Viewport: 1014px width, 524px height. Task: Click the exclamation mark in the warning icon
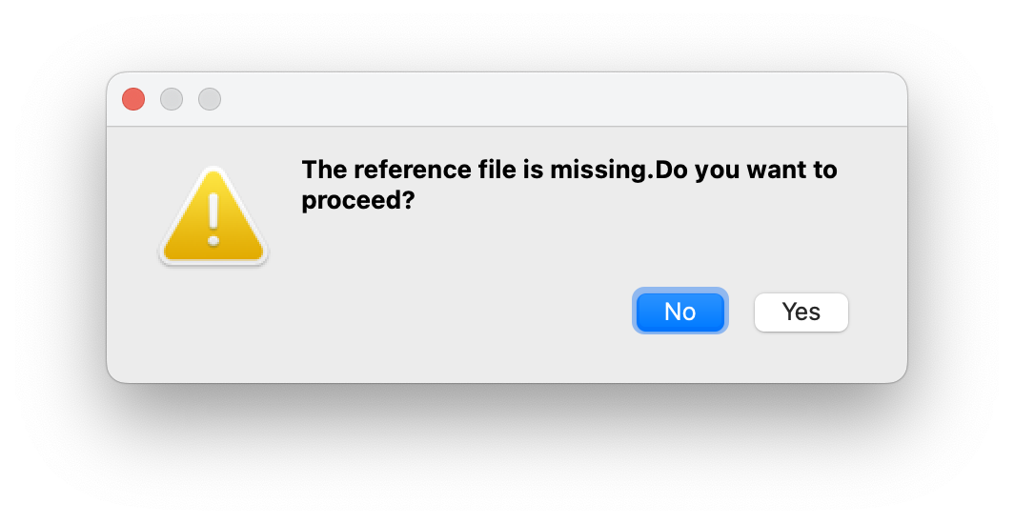click(x=213, y=219)
